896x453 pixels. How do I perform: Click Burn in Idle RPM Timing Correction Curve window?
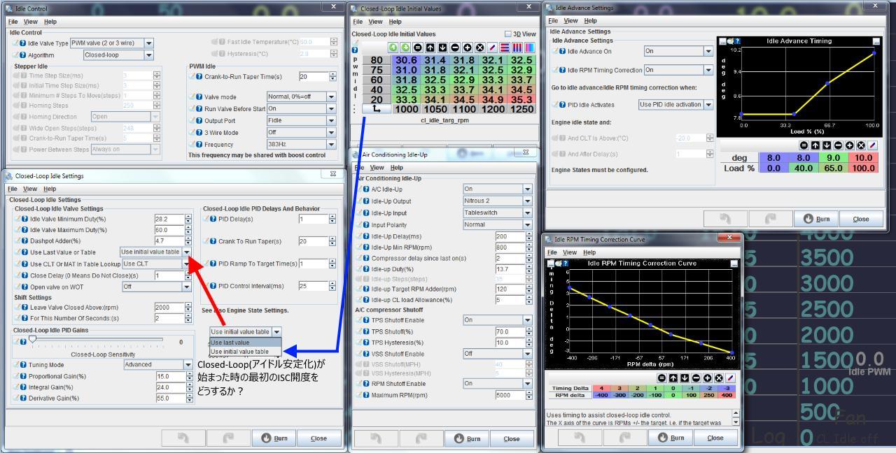[x=672, y=438]
